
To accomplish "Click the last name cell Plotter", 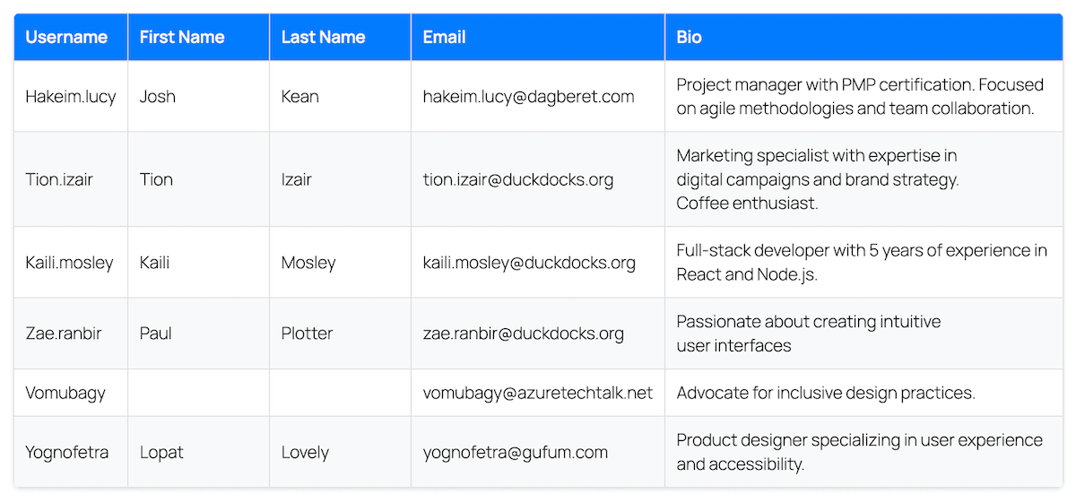I will 341,334.
